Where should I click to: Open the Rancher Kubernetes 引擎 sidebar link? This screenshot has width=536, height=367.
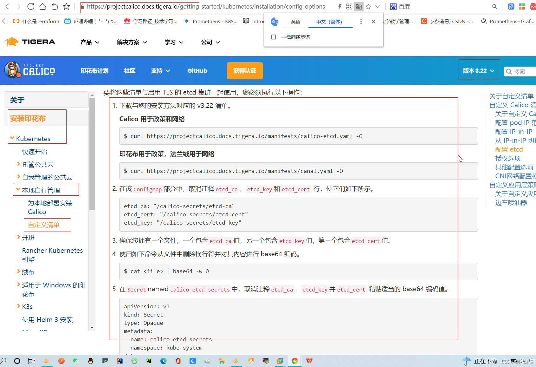(x=53, y=255)
